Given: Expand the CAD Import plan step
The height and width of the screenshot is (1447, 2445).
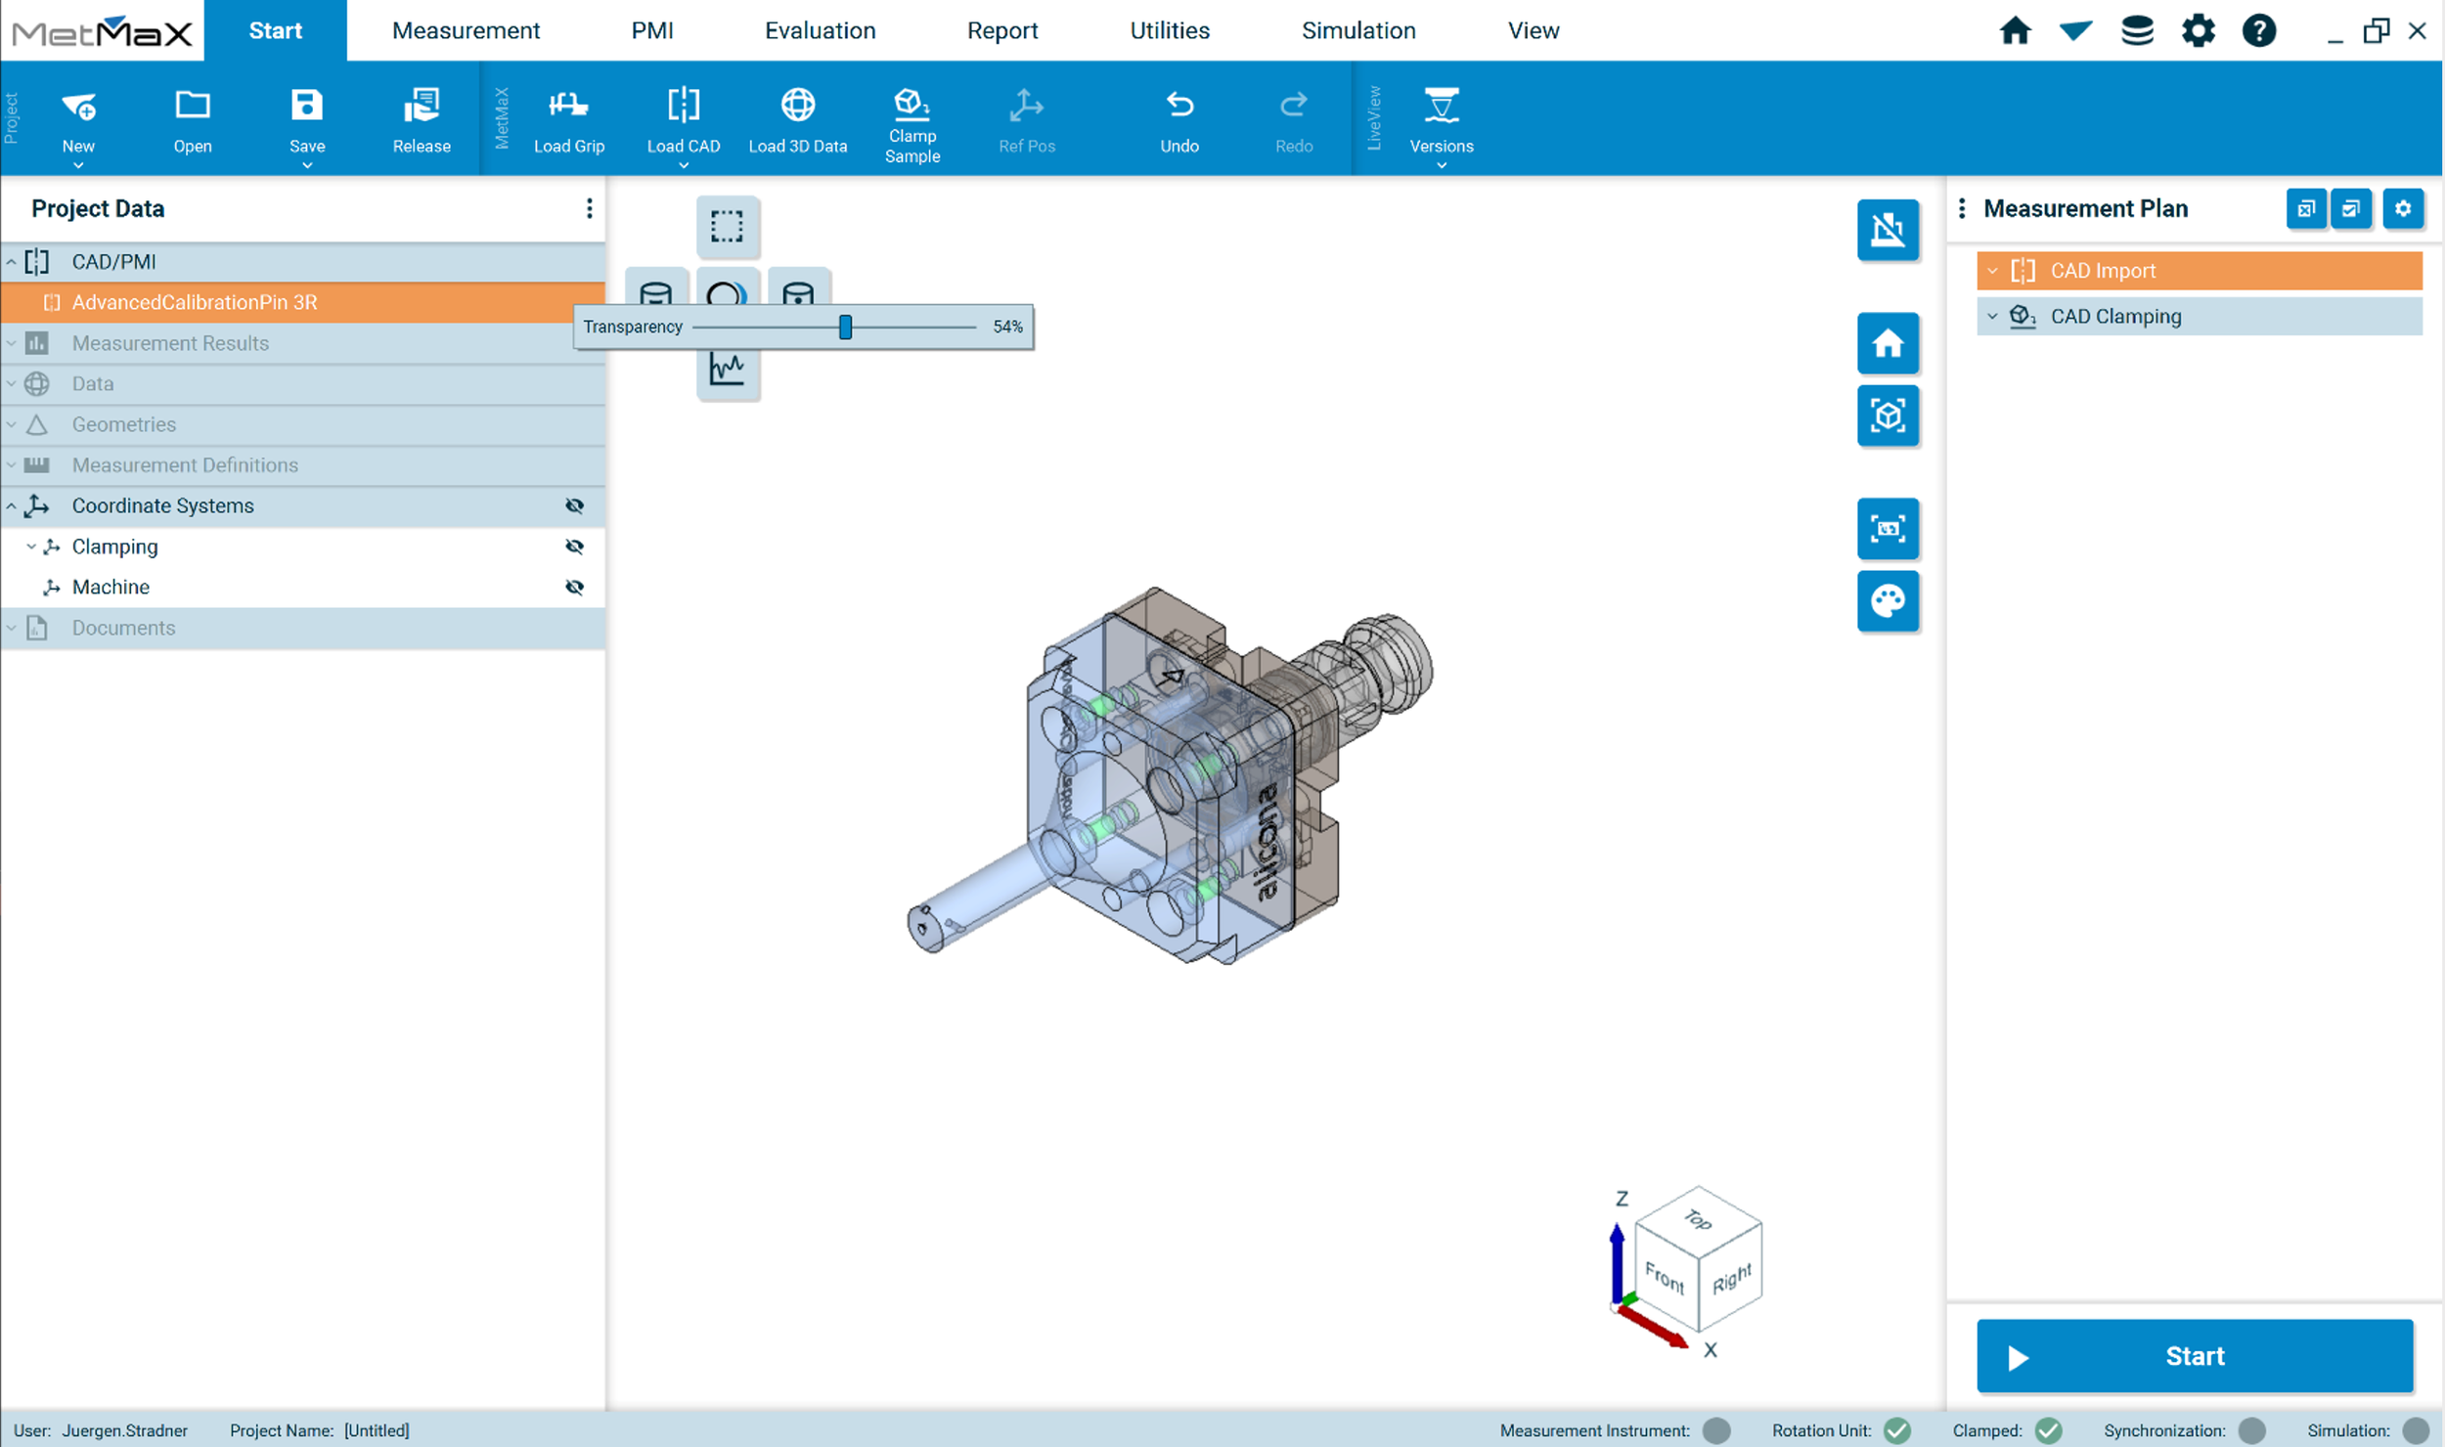Looking at the screenshot, I should (x=1992, y=271).
